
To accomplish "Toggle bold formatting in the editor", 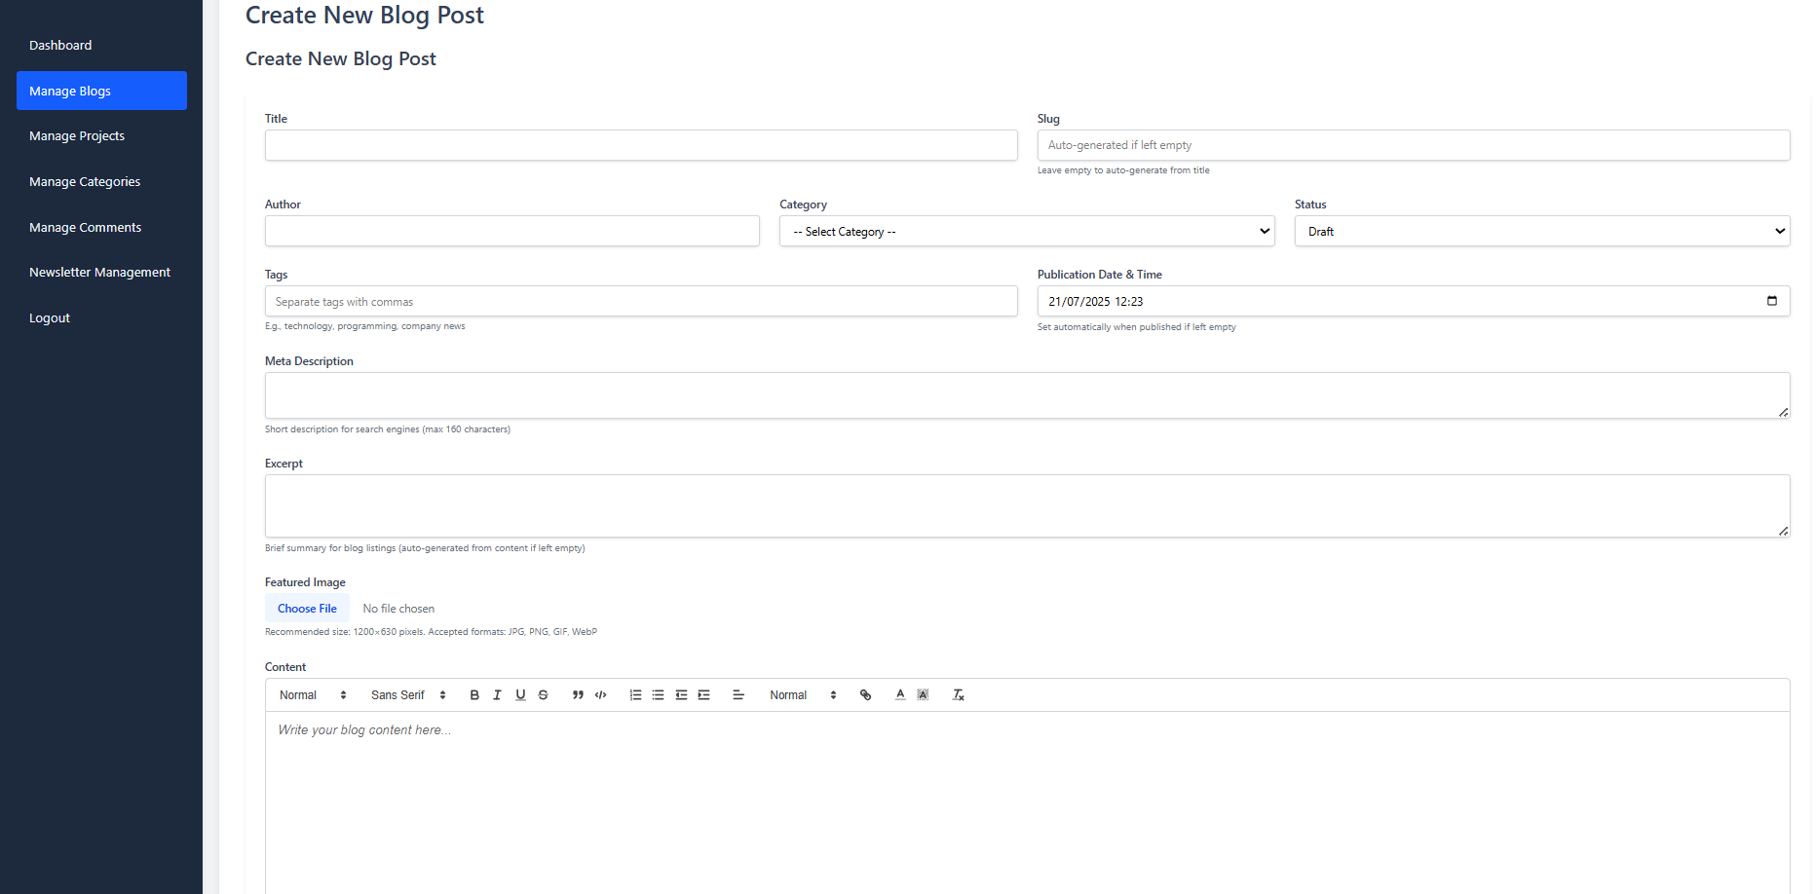I will (474, 695).
